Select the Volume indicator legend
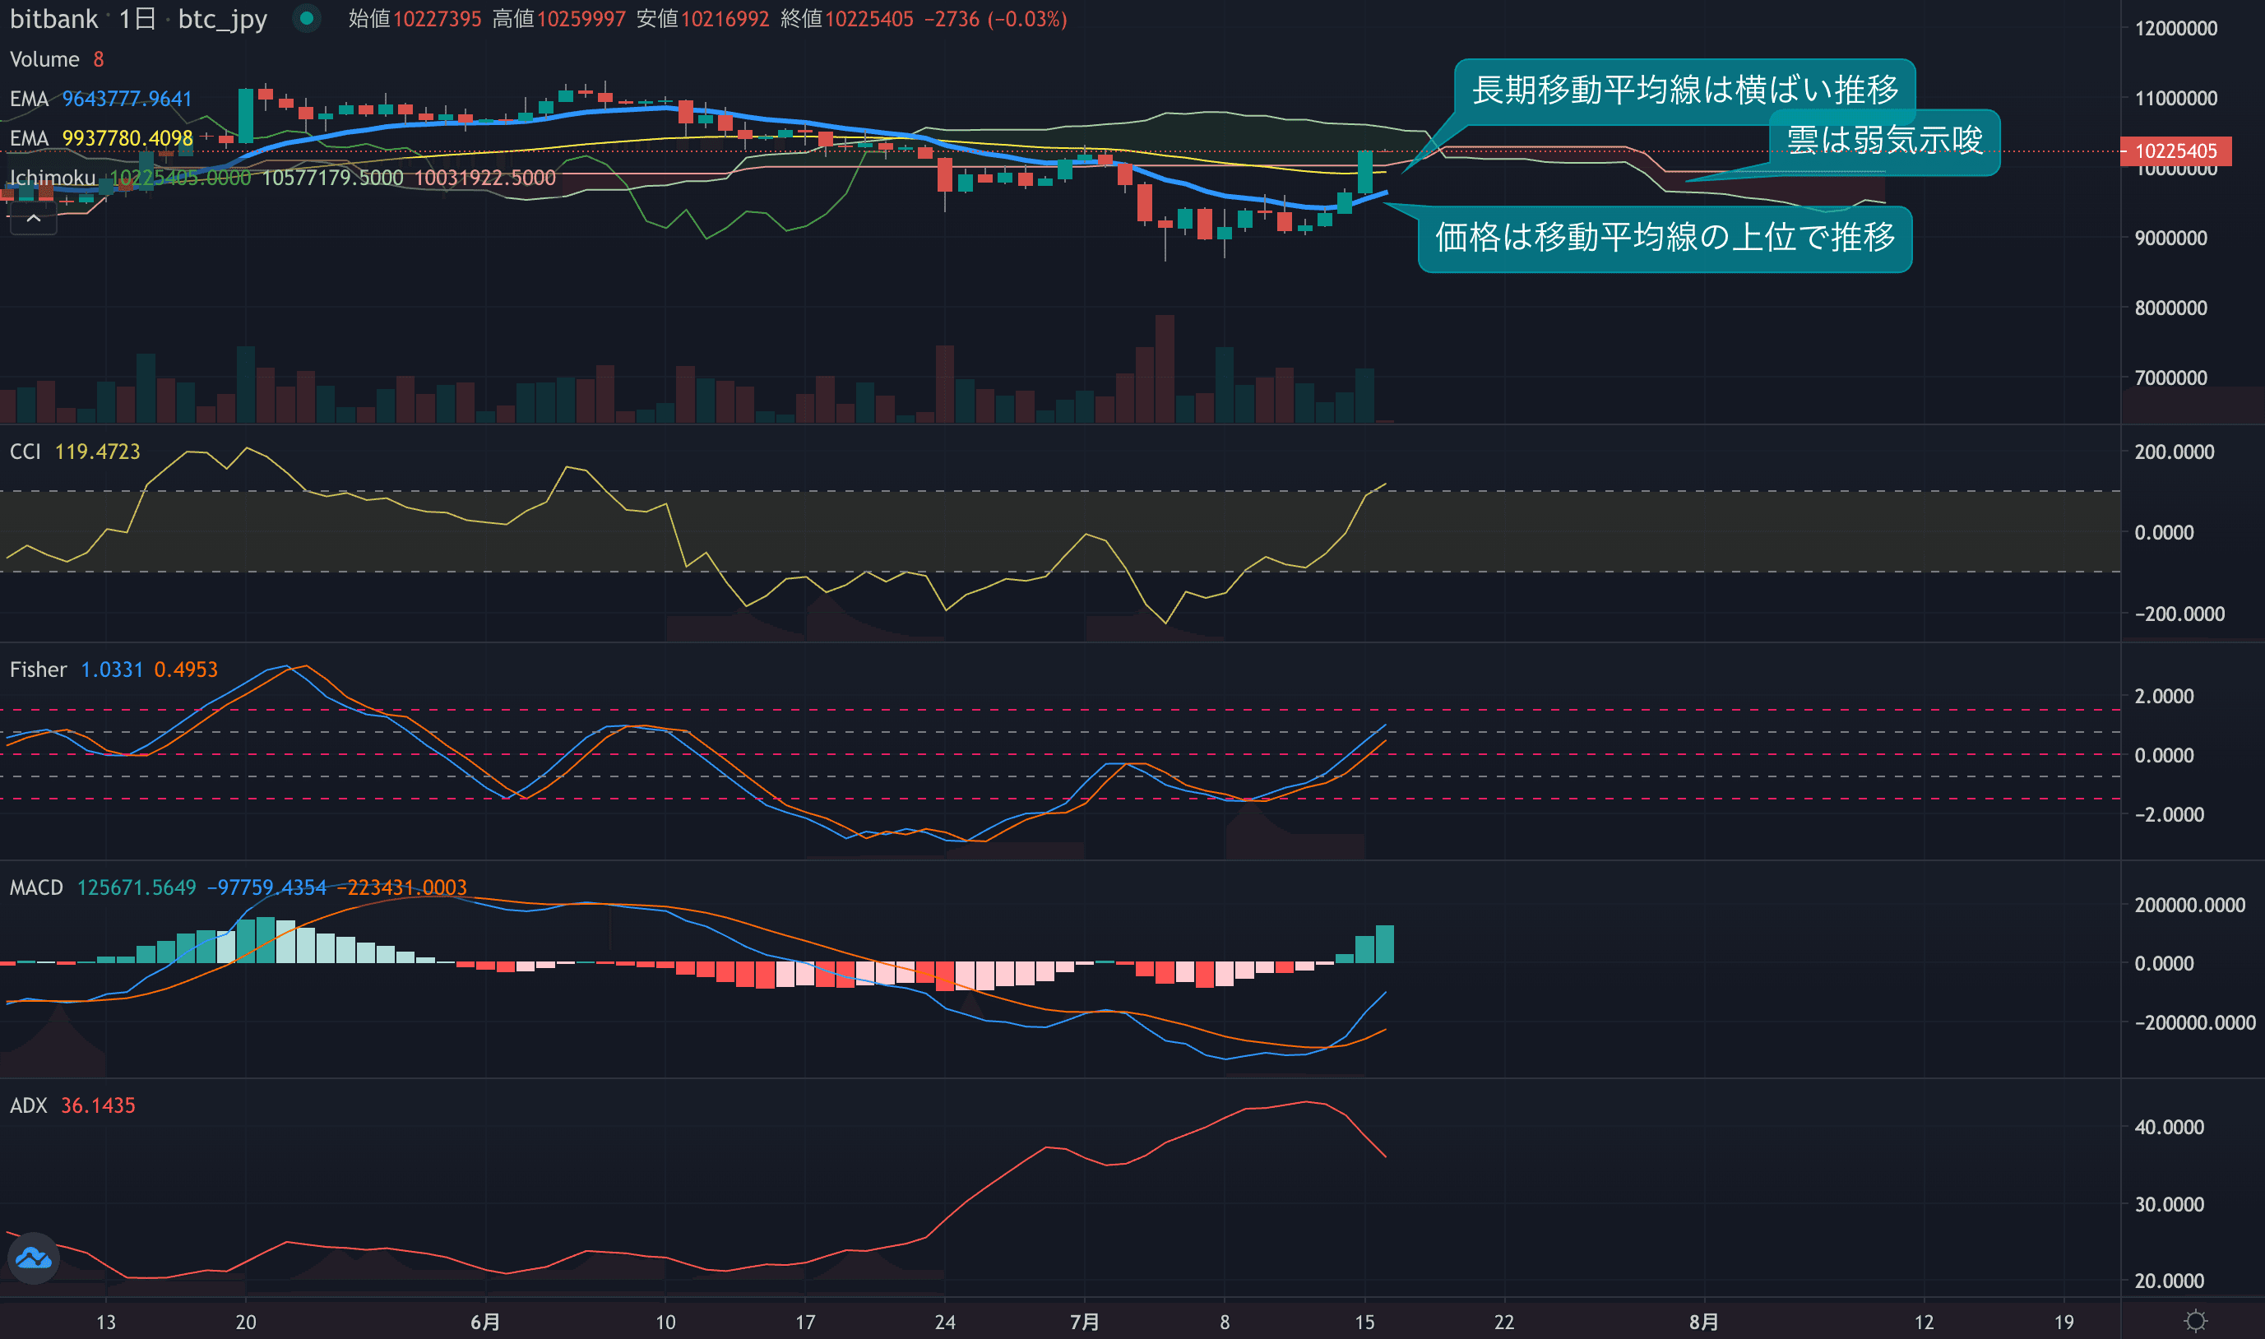Screen dimensions: 2265x1339 point(44,59)
